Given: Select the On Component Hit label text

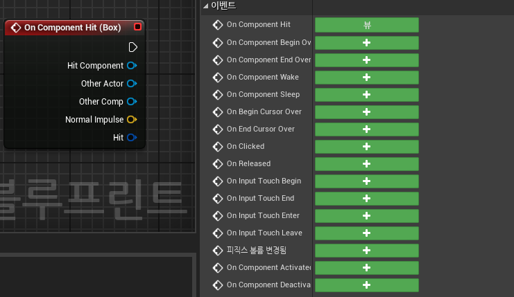Looking at the screenshot, I should (258, 24).
